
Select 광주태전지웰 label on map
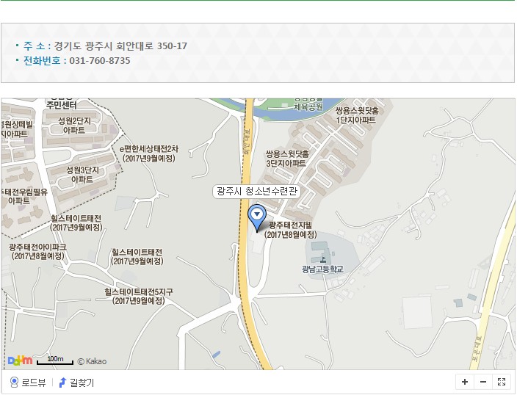(x=291, y=230)
